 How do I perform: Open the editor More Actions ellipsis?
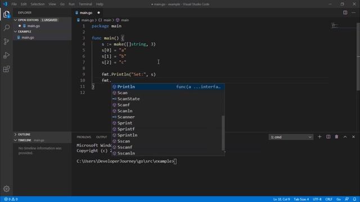coord(353,12)
